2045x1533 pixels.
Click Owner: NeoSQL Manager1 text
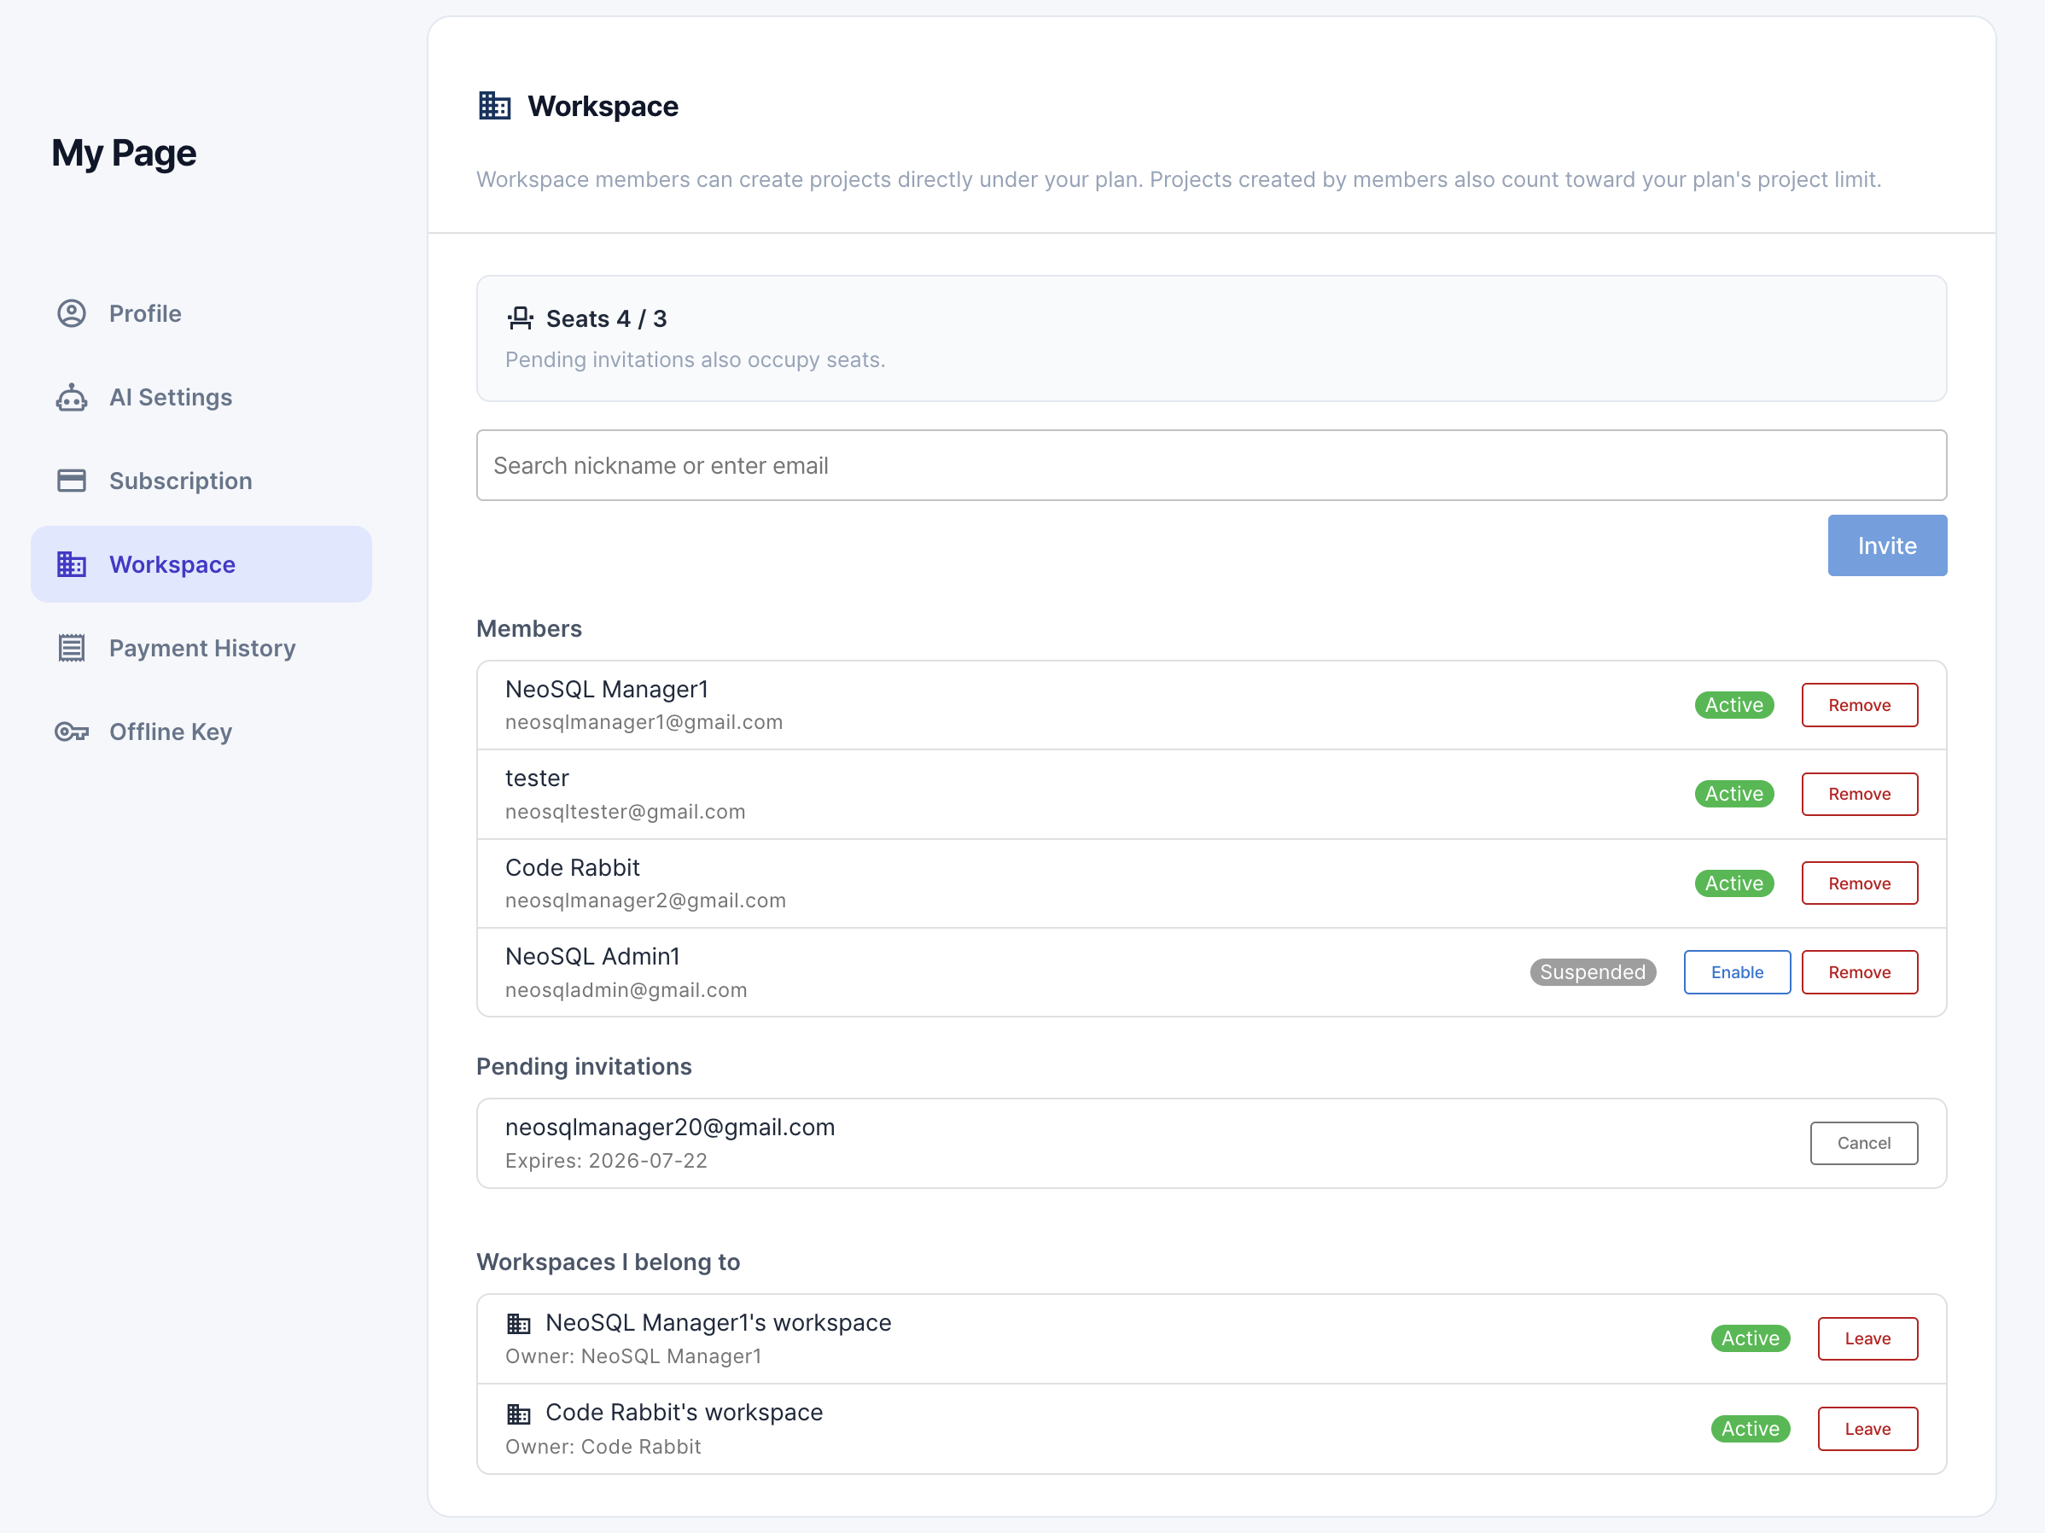coord(633,1357)
